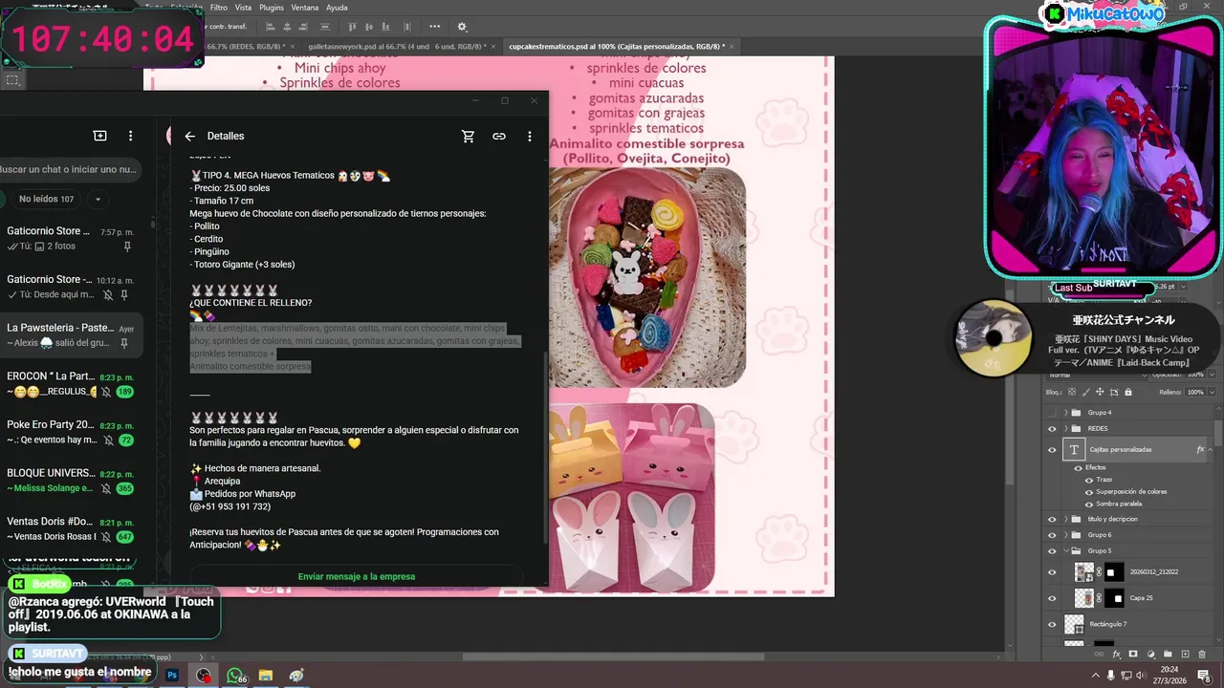Screen dimensions: 1224x688
Task: Open the Vista menu
Action: [243, 8]
